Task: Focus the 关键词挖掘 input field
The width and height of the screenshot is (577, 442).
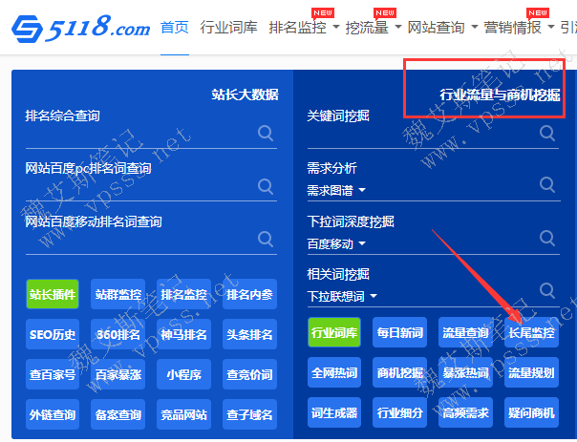Action: tap(420, 134)
